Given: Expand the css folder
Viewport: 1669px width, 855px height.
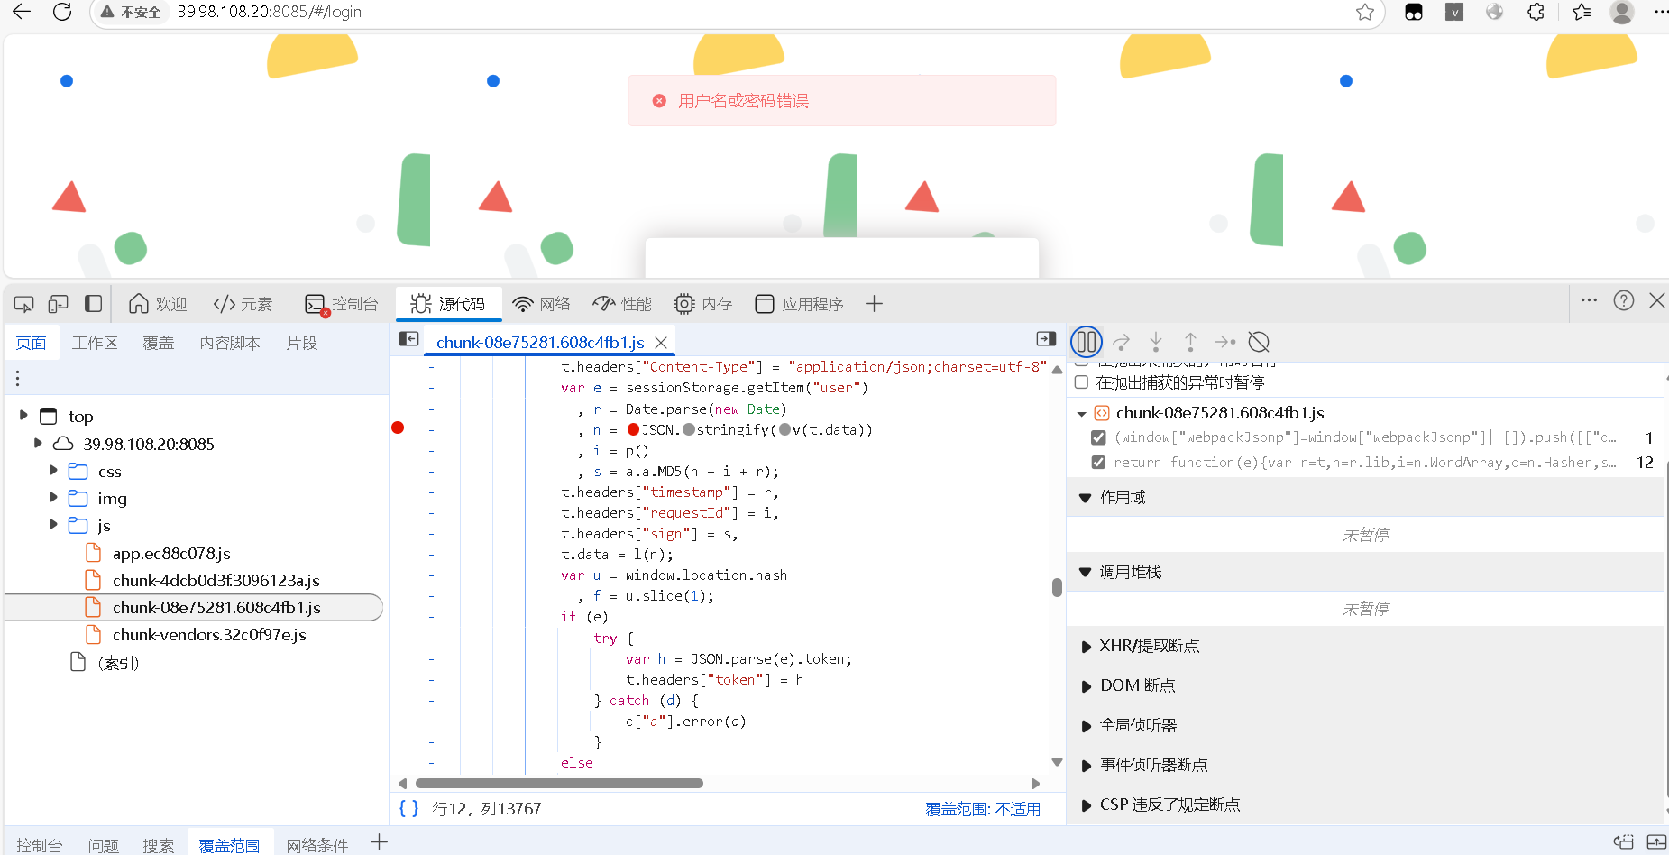Looking at the screenshot, I should click(x=53, y=471).
